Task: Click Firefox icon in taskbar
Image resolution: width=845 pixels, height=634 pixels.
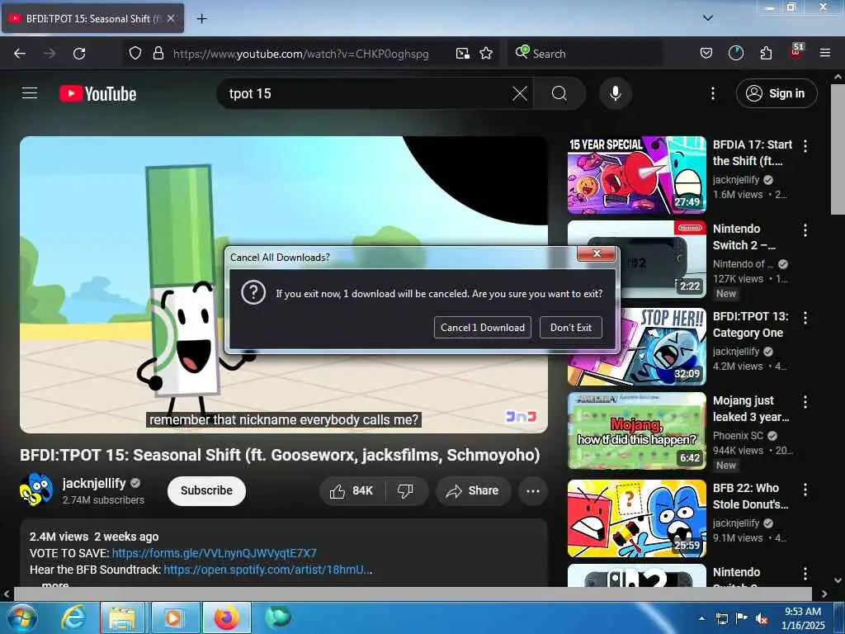Action: (226, 617)
